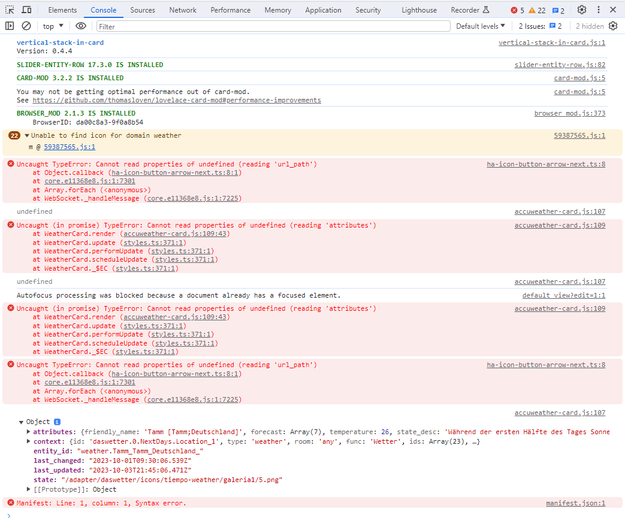Click the 2 Issues indicator in toolbar
The width and height of the screenshot is (625, 518).
click(540, 26)
